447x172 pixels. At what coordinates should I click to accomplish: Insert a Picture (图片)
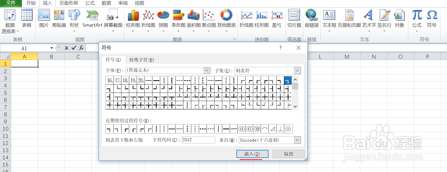pyautogui.click(x=44, y=19)
